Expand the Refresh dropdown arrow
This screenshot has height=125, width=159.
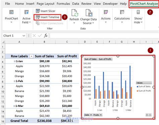74,23
